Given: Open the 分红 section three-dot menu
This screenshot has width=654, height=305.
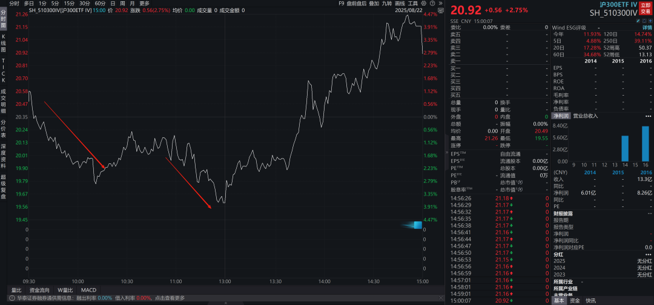Looking at the screenshot, I should (x=649, y=255).
